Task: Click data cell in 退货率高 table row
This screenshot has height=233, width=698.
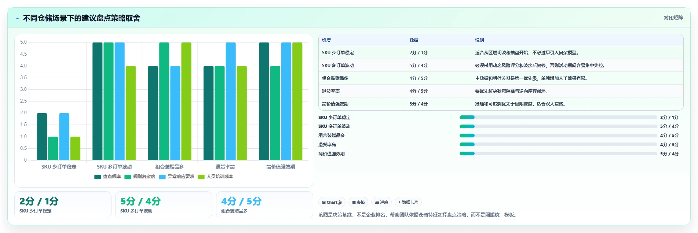Action: coord(419,91)
